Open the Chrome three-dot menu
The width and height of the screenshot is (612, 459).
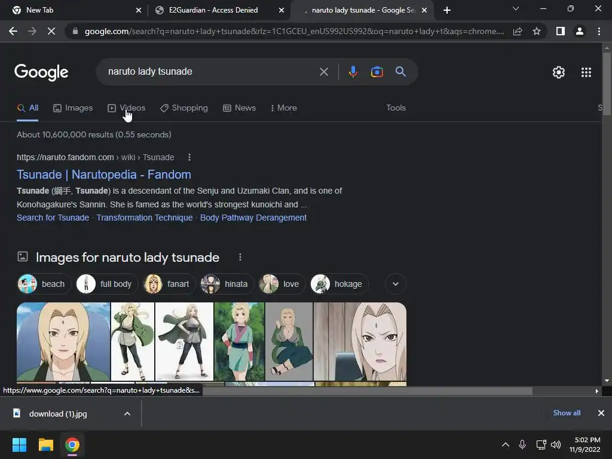point(599,31)
